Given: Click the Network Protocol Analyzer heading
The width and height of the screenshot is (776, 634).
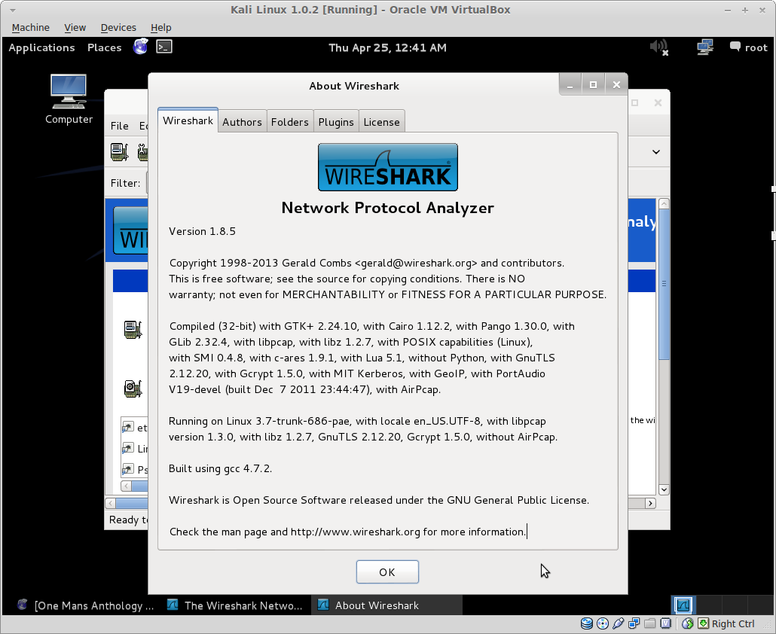Looking at the screenshot, I should pos(387,208).
